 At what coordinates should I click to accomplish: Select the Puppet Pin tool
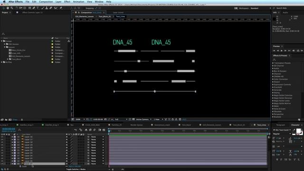tap(61, 8)
